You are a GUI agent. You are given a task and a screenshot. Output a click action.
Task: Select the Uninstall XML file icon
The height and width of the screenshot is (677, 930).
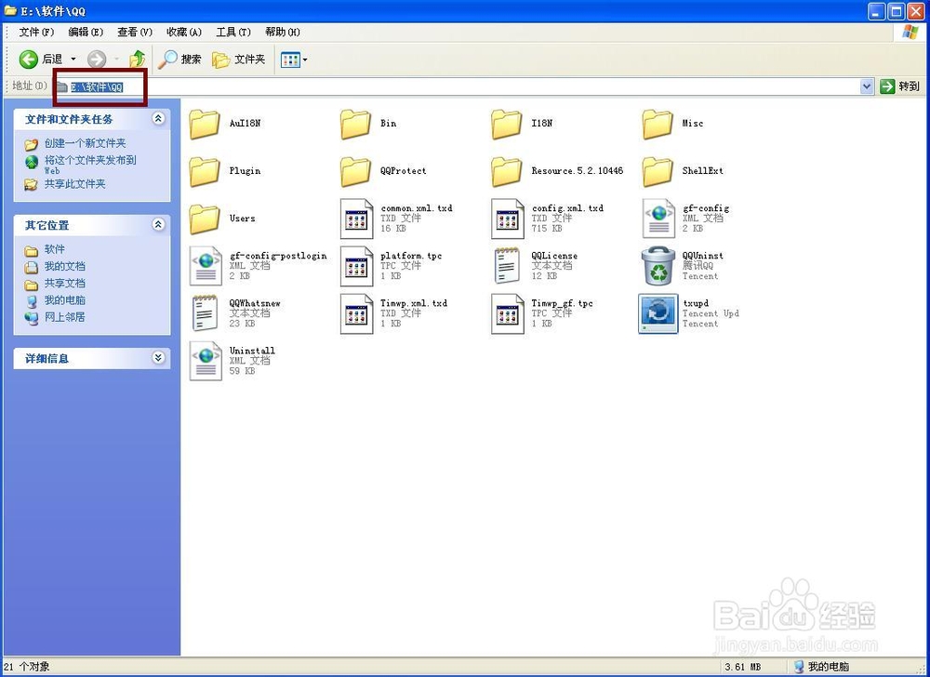(x=206, y=361)
